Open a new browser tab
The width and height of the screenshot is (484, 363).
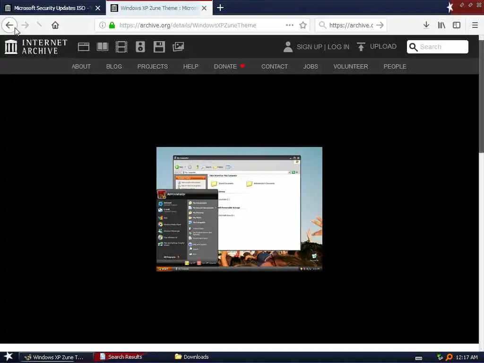(220, 8)
